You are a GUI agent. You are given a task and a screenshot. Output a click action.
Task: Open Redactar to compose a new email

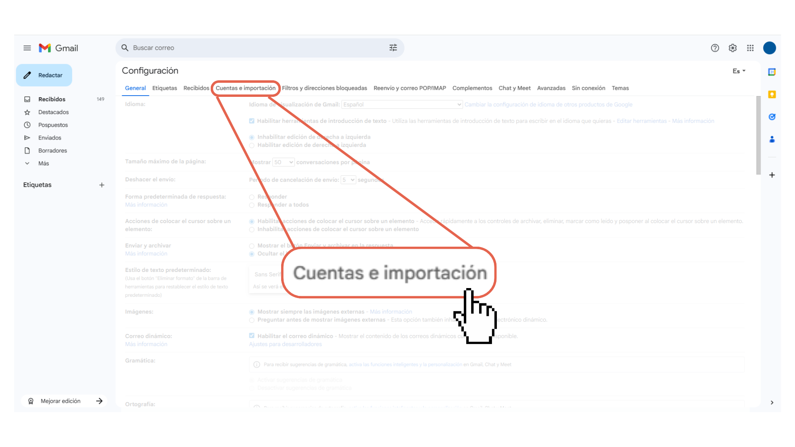[x=44, y=75]
